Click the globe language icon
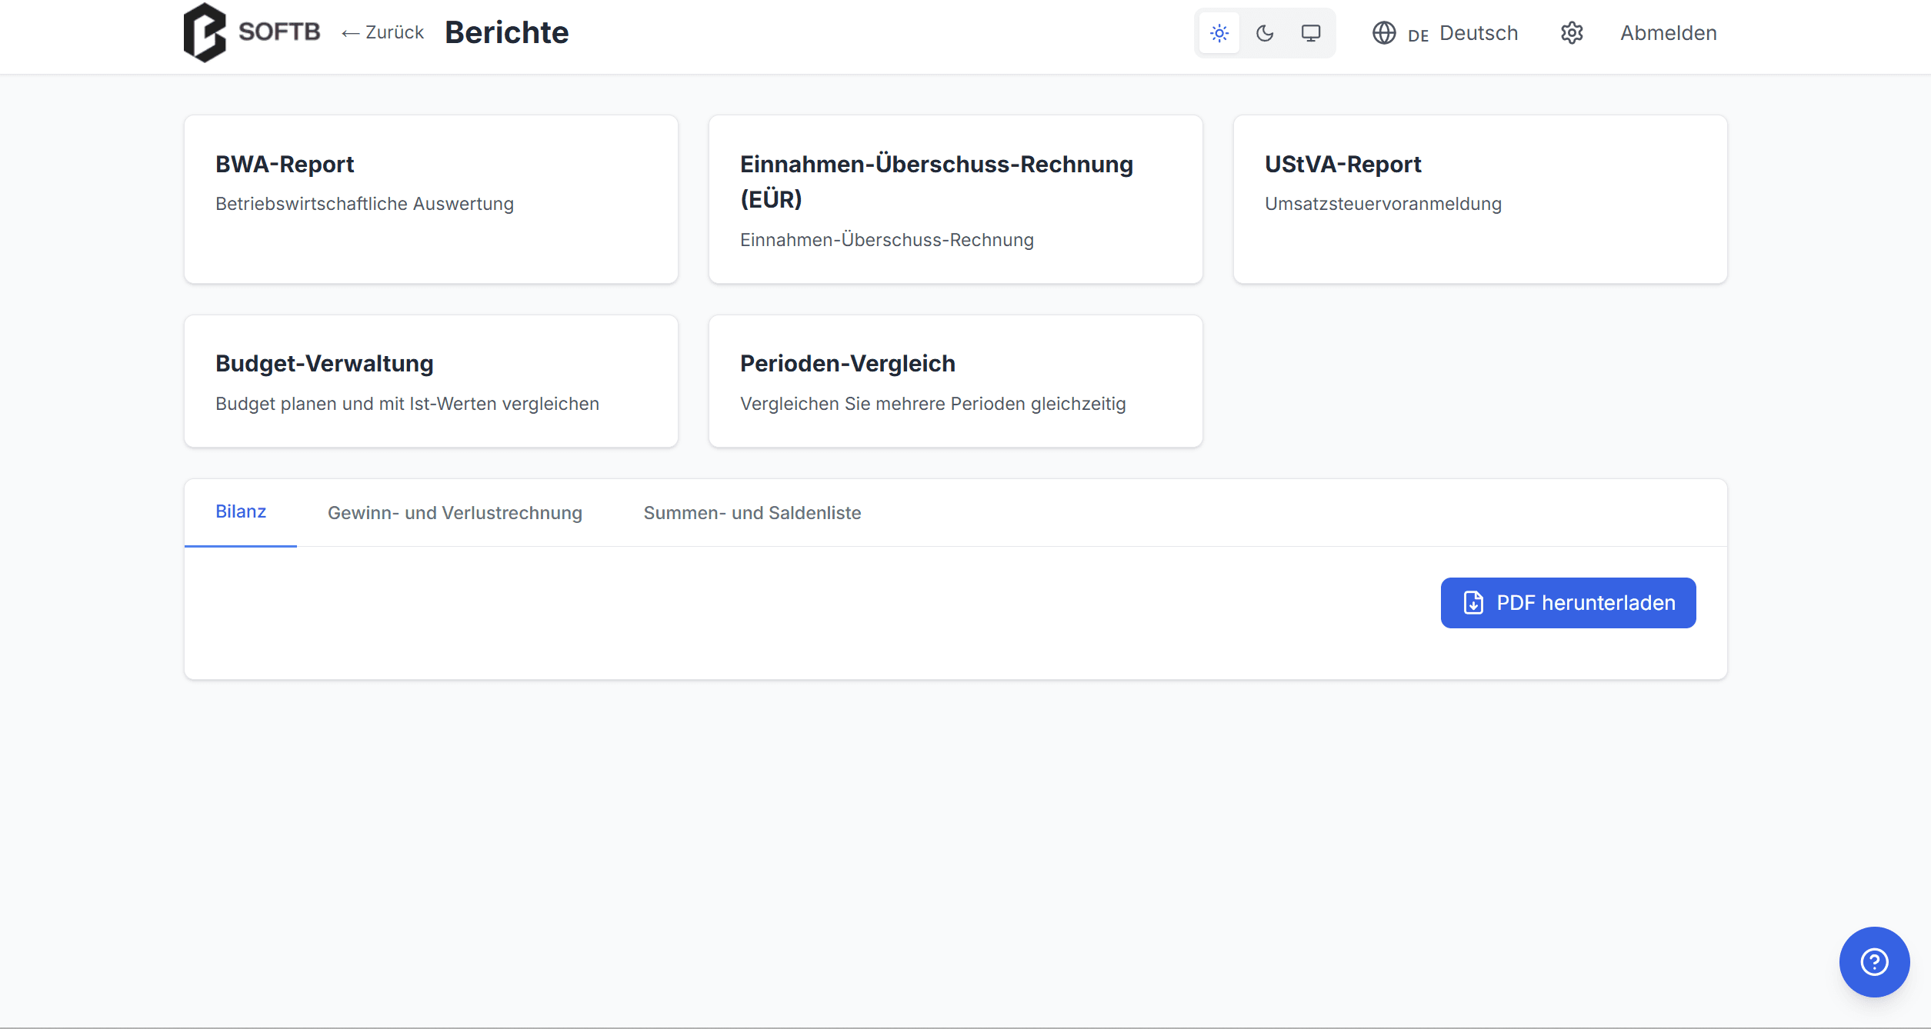 pos(1384,33)
